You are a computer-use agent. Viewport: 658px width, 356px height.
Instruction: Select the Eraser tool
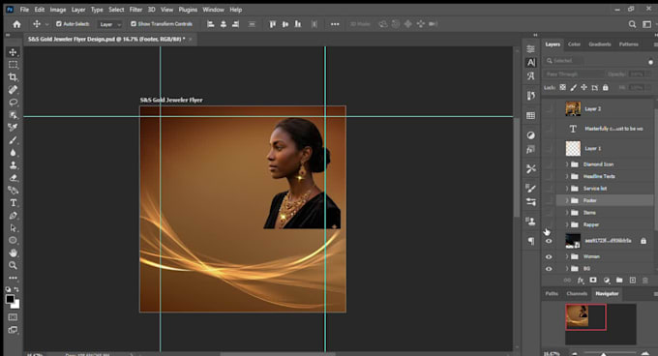[x=13, y=178]
